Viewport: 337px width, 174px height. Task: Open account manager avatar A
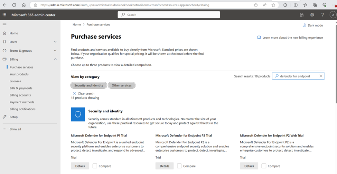[333, 15]
